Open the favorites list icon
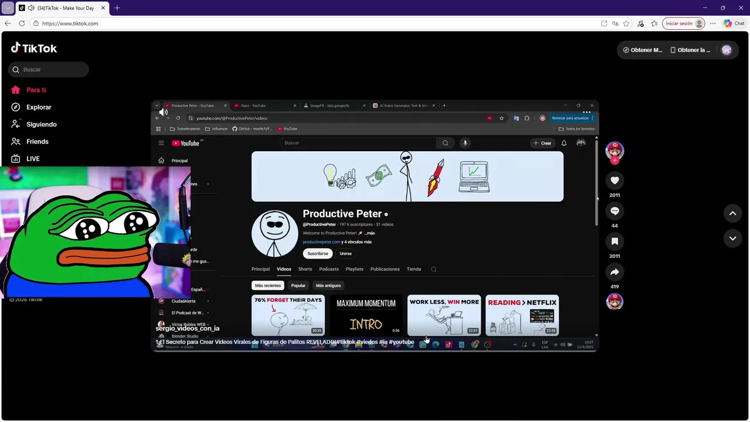This screenshot has height=422, width=750. [654, 23]
